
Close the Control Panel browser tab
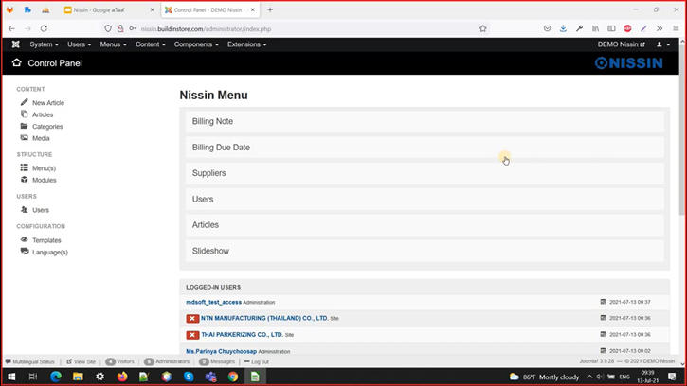pos(253,9)
